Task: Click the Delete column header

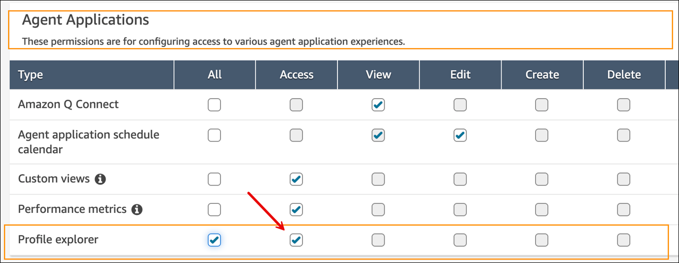Action: point(624,75)
